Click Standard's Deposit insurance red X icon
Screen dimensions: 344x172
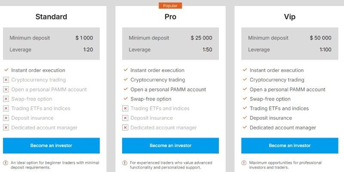6,118
